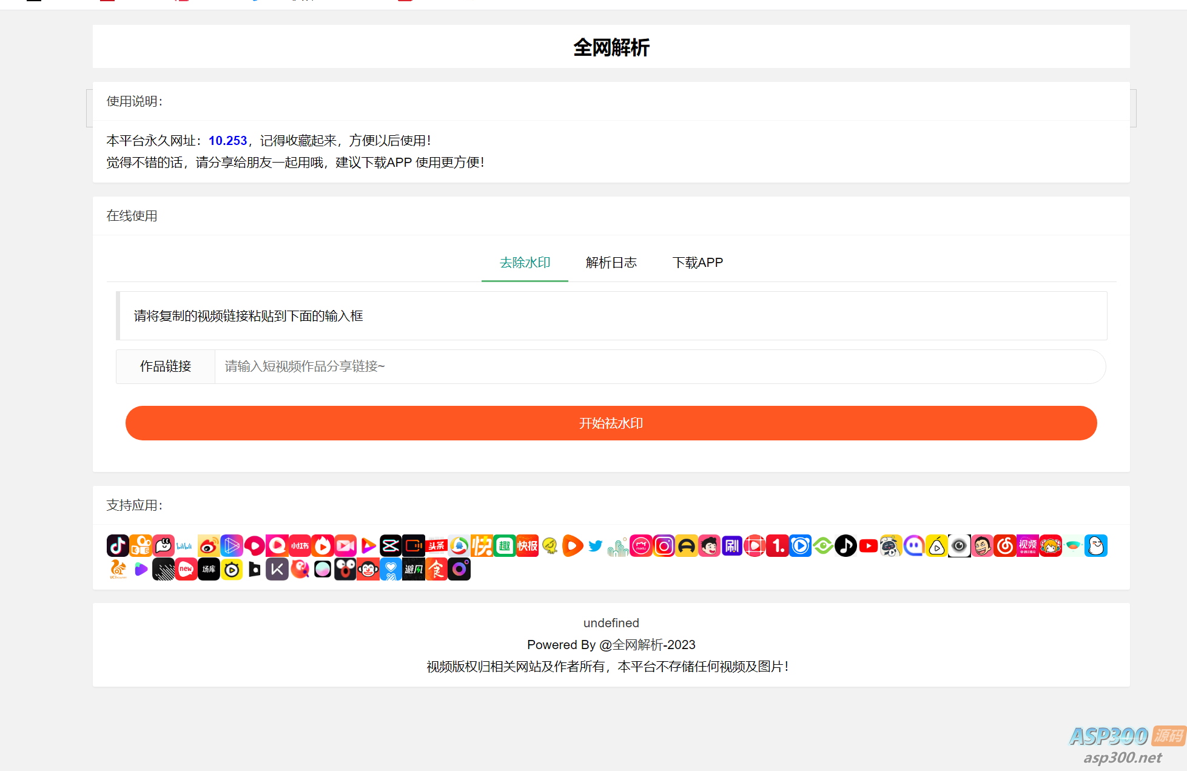Click the Weibo eye logo icon
The width and height of the screenshot is (1187, 771).
pos(209,546)
